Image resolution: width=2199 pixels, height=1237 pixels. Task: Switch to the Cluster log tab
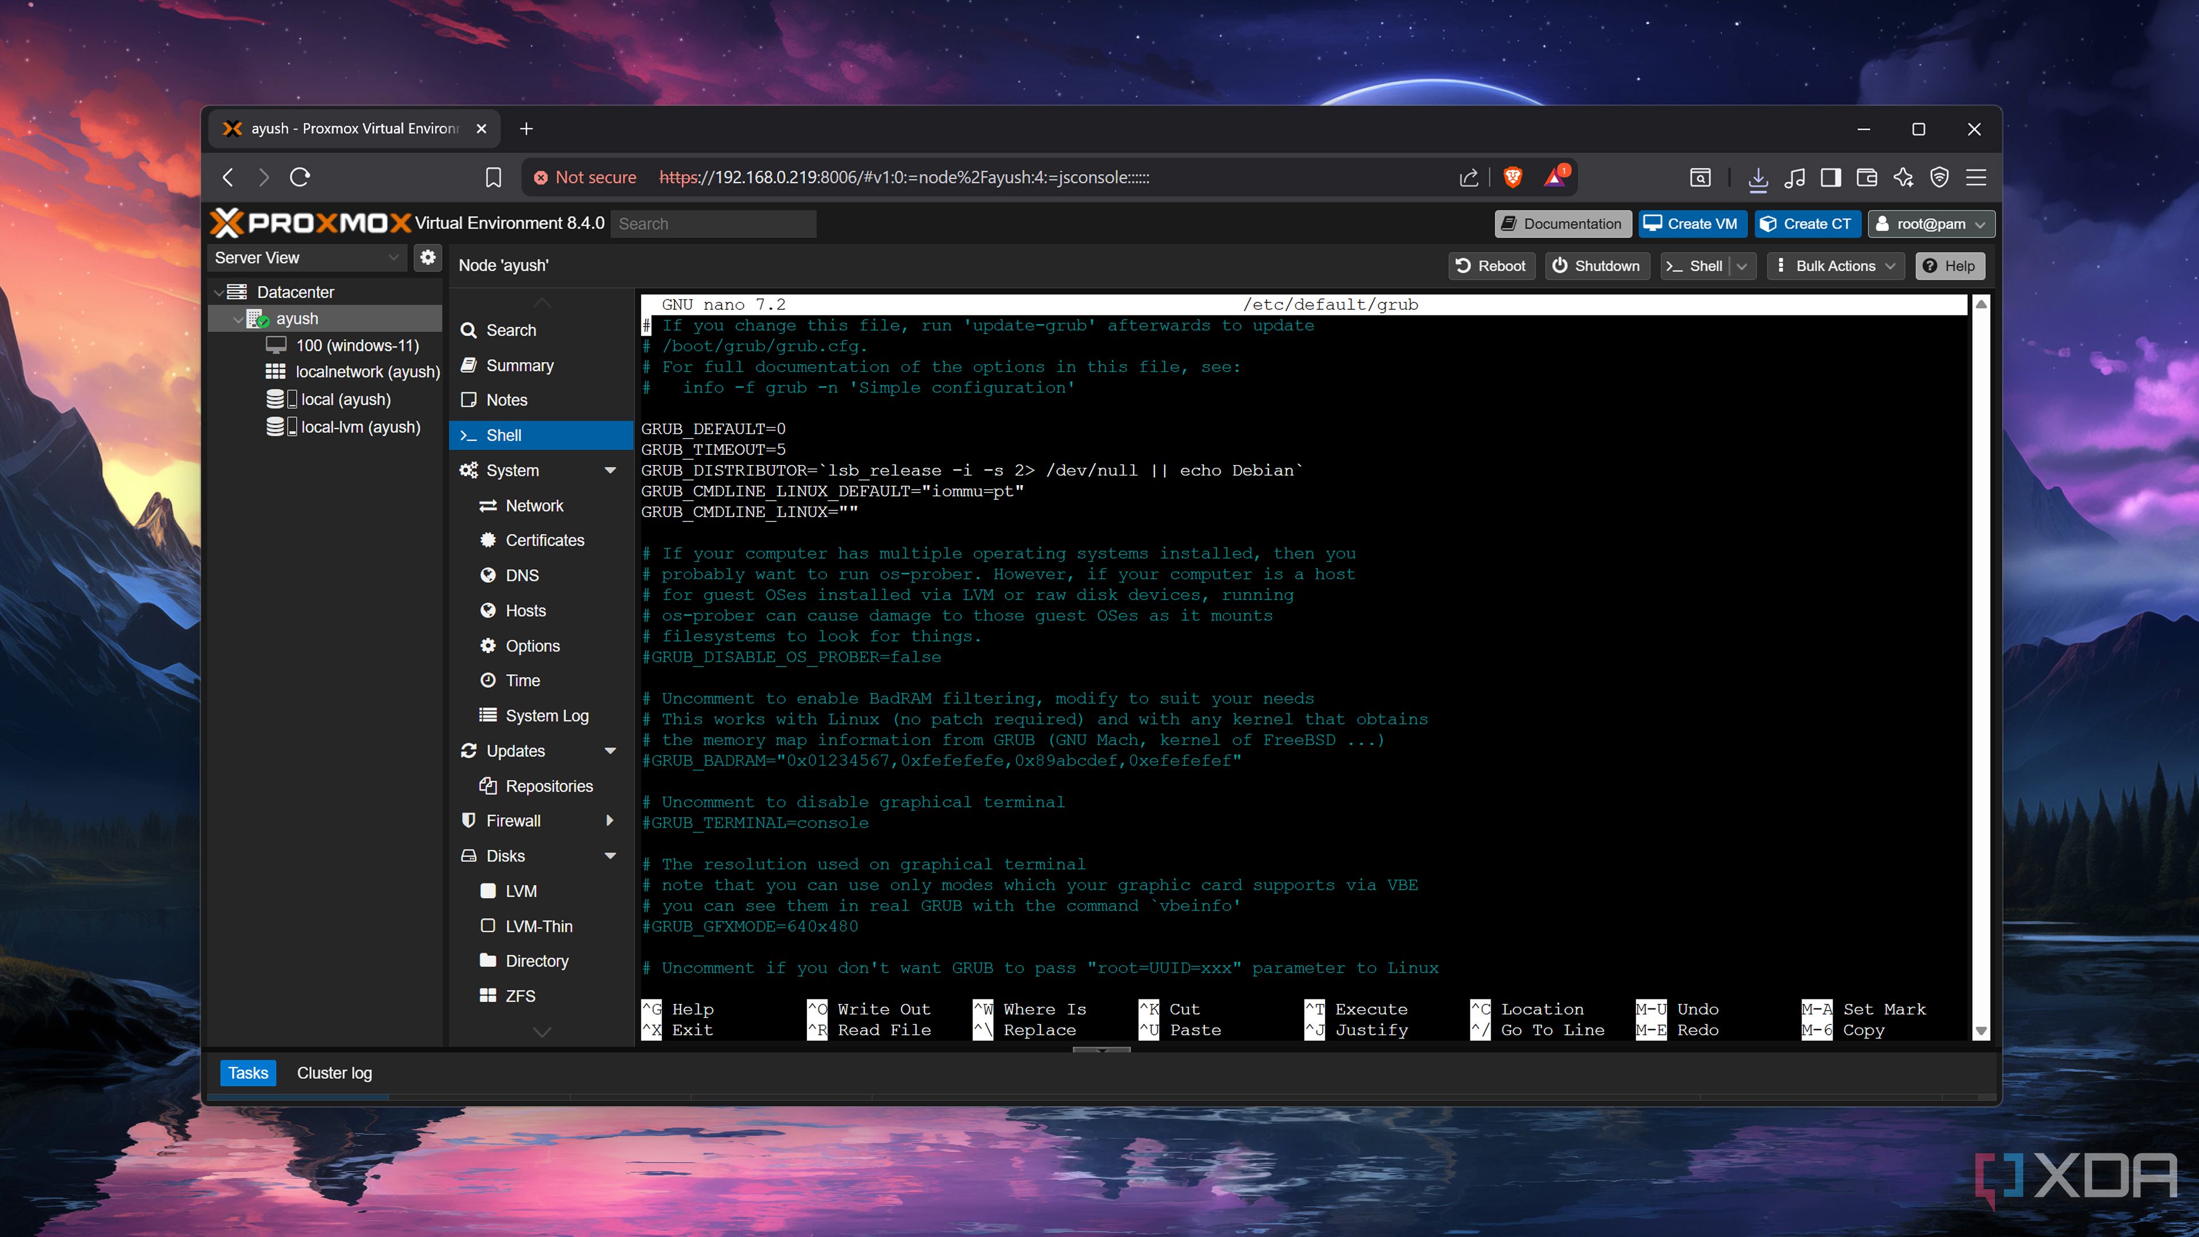pos(334,1073)
